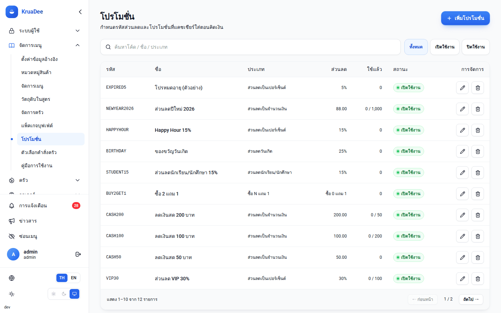Screen dimensions: 501x313
Task: Click the admin user avatar
Action: [13, 254]
